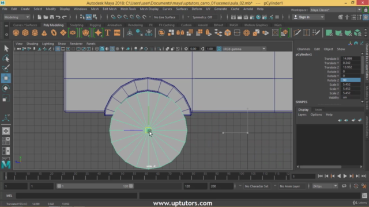This screenshot has width=369, height=207.
Task: Click Object in the Channel Box menu
Action: [328, 49]
